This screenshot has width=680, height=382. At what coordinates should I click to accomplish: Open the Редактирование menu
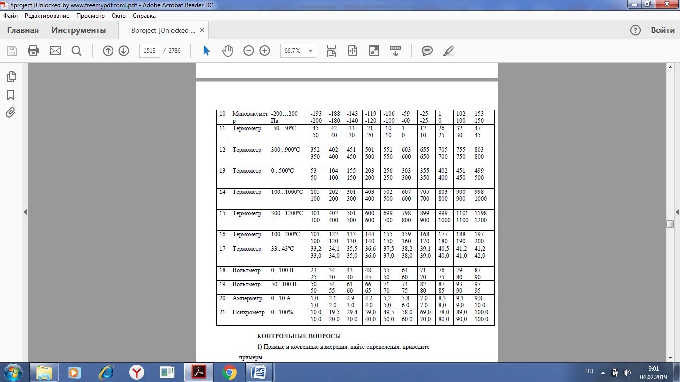(47, 16)
